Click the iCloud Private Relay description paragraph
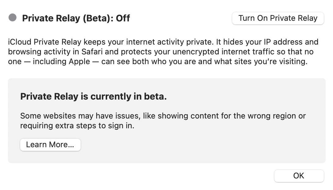The width and height of the screenshot is (333, 190). (163, 52)
